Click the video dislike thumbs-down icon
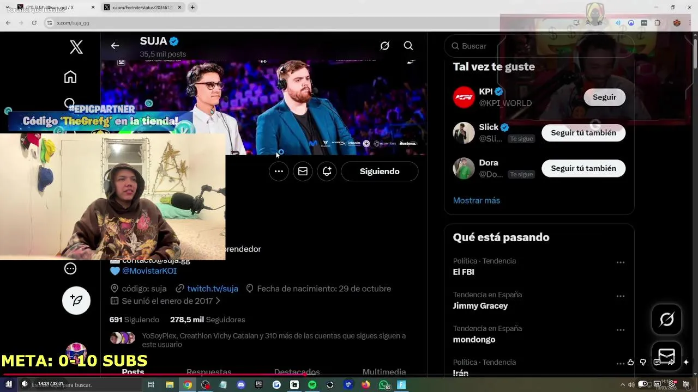This screenshot has width=698, height=392. point(643,362)
